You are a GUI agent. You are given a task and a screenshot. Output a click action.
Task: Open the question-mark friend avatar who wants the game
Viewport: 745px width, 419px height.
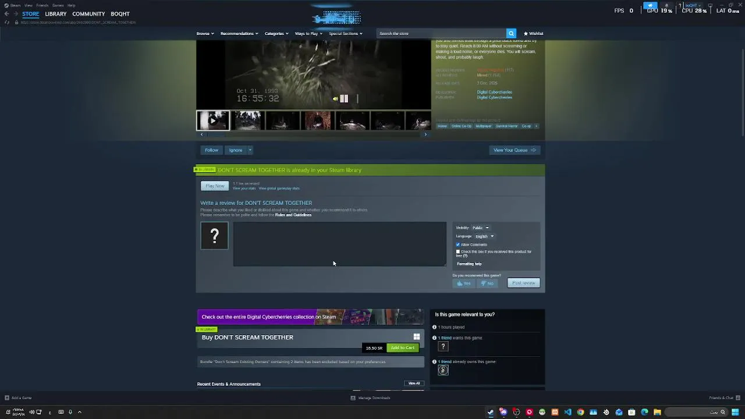coord(443,347)
